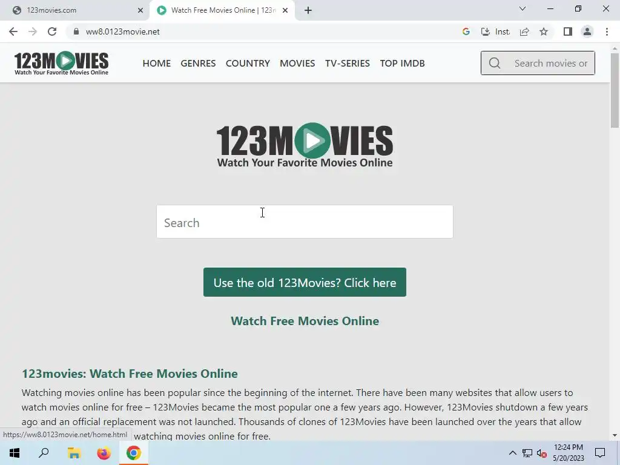Open the browser side panel

coord(568,31)
